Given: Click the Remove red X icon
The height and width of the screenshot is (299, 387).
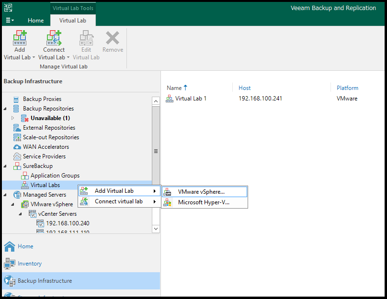Looking at the screenshot, I should click(113, 38).
